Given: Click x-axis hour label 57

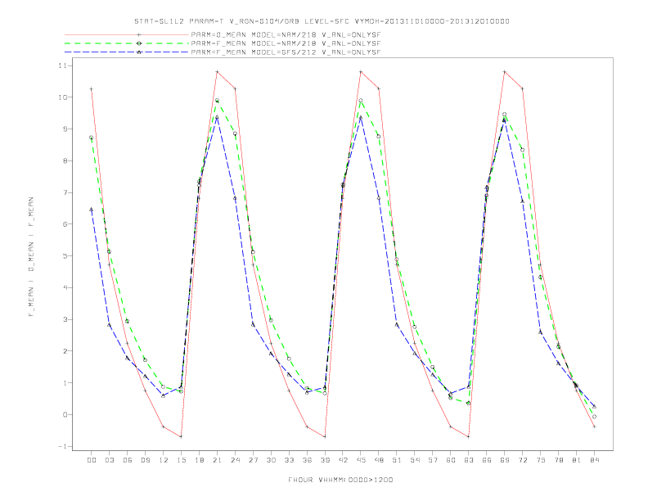Looking at the screenshot, I should tap(433, 460).
